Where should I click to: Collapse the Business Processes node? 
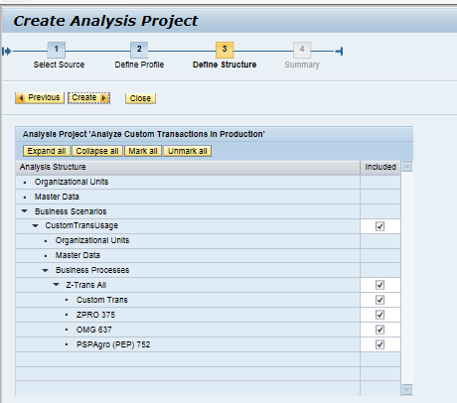click(46, 270)
